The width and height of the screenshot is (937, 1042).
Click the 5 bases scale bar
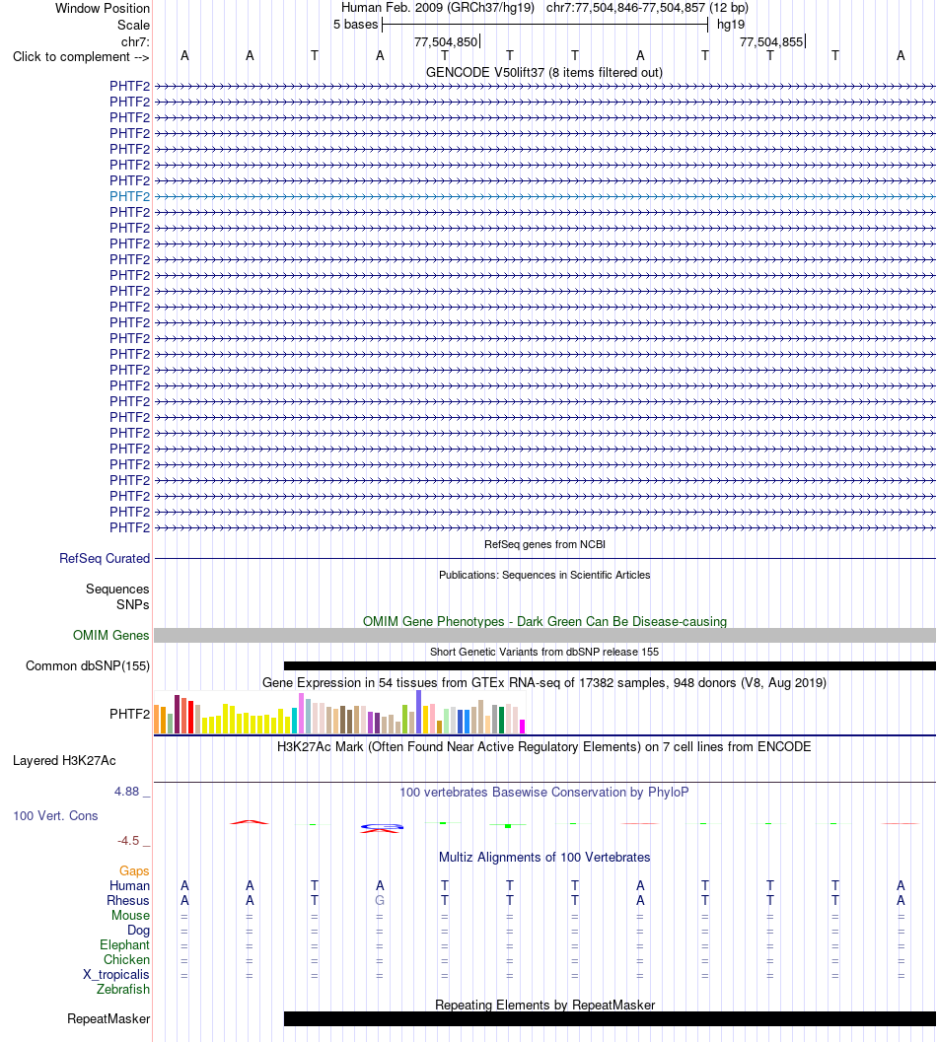click(x=544, y=26)
